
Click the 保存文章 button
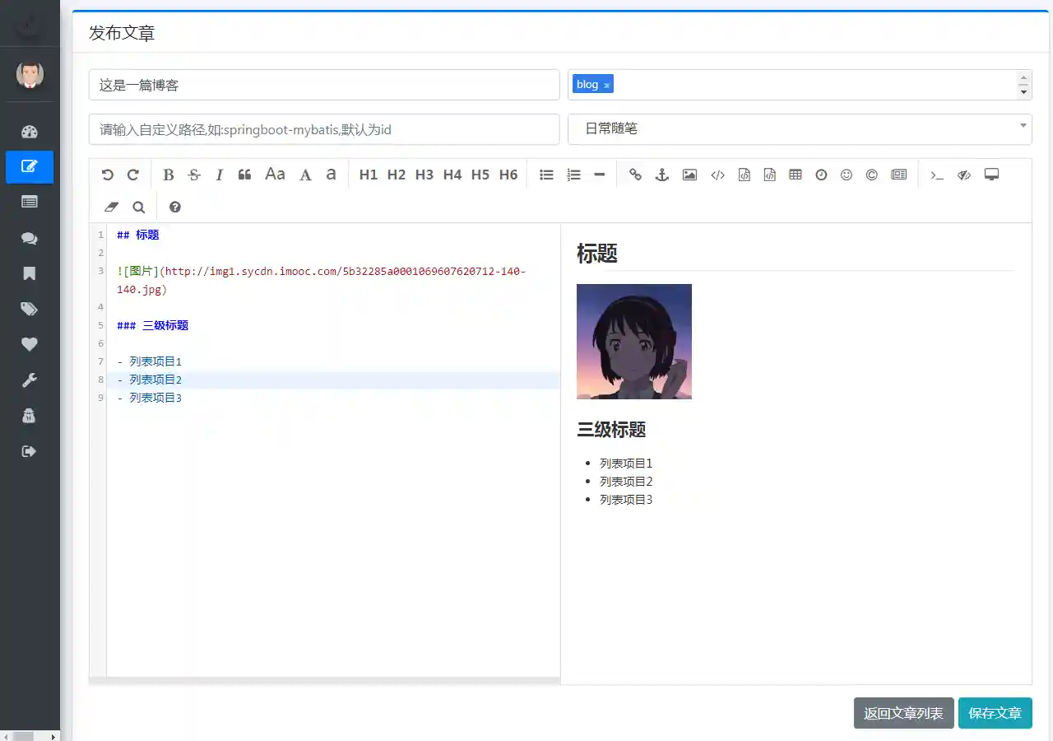pos(995,713)
